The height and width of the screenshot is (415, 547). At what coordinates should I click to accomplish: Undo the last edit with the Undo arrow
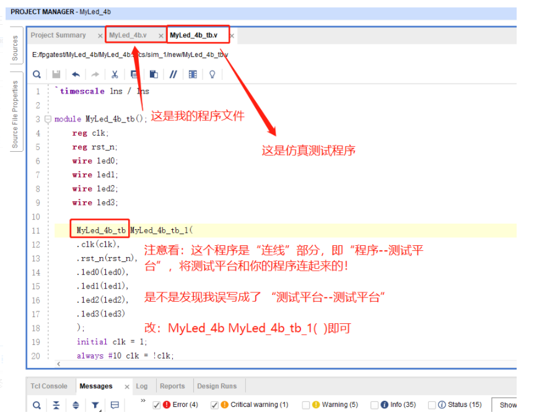[x=76, y=74]
